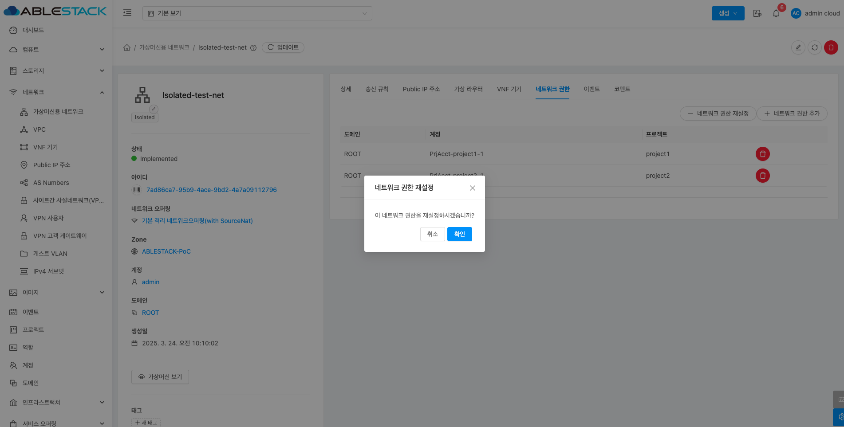Switch to the 이벤트 tab

coord(592,89)
